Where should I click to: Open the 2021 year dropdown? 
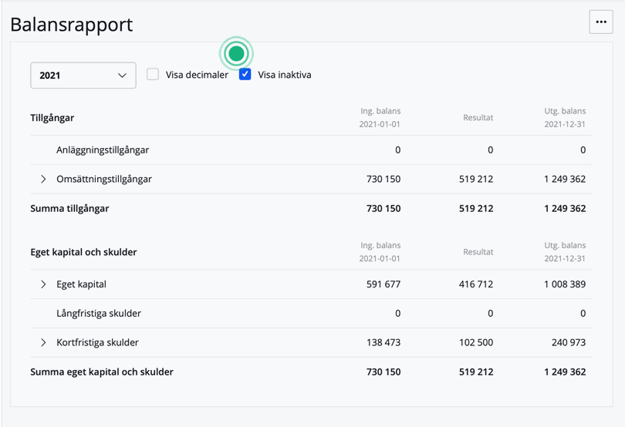point(83,76)
